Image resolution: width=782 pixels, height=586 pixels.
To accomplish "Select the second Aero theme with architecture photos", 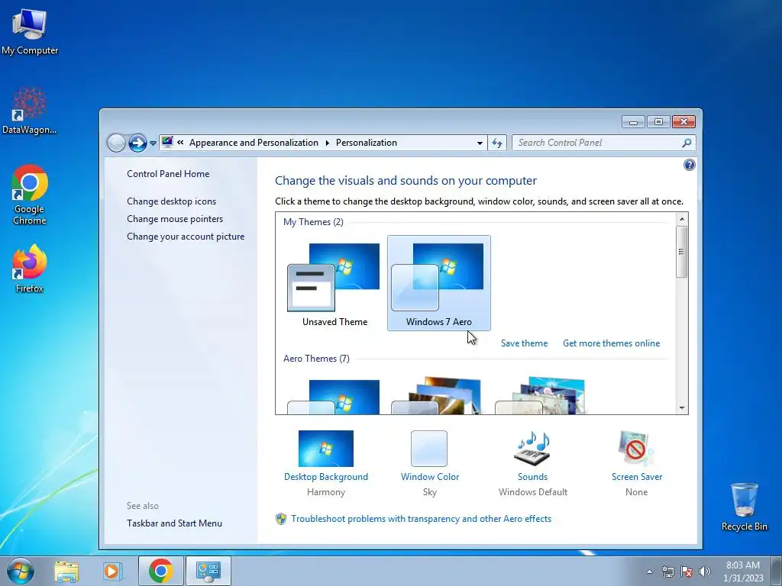I will coord(437,396).
